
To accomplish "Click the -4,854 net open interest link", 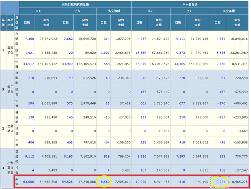I will (219, 39).
